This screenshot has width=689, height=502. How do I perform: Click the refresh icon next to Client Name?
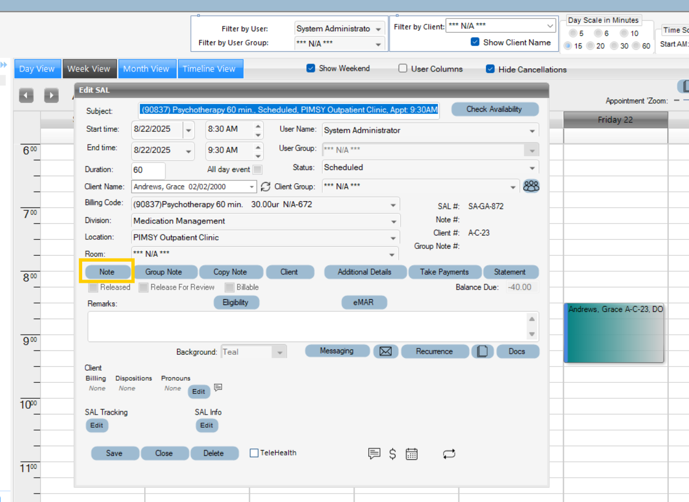click(x=265, y=186)
